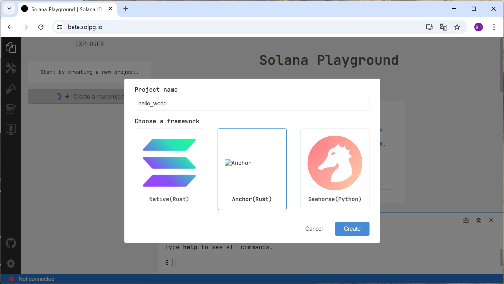This screenshot has height=284, width=504.
Task: Click the terminal scrollbar thumb
Action: [502, 258]
